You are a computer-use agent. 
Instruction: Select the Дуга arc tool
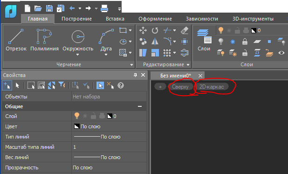point(106,40)
